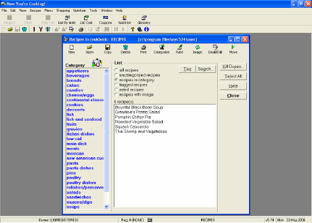312x223 pixels.
Task: Click the cooking pot category icon
Action: [x=97, y=63]
